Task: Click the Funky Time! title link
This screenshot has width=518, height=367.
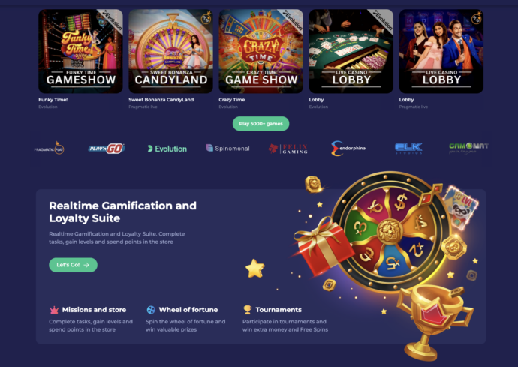Action: [53, 99]
